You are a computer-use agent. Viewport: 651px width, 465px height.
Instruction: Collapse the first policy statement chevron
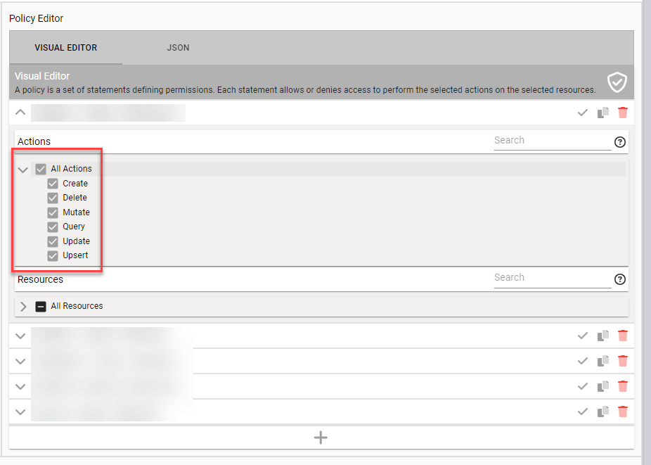pos(20,113)
